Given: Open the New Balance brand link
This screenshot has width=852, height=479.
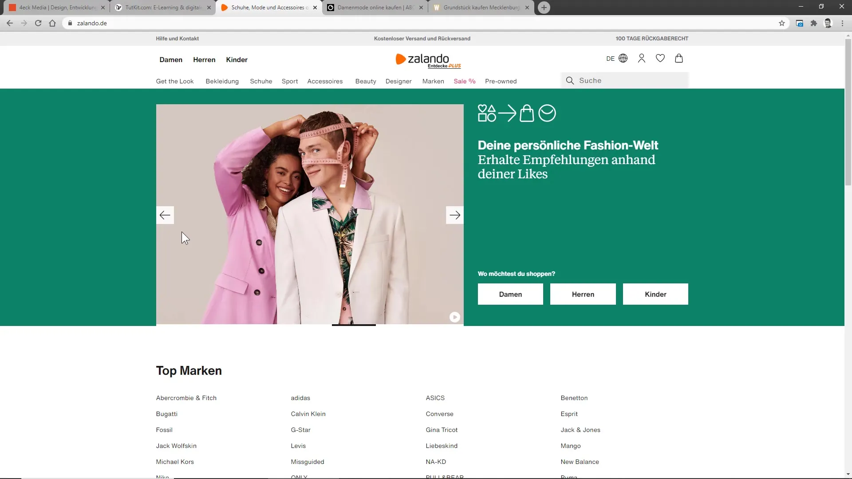Looking at the screenshot, I should click(580, 462).
